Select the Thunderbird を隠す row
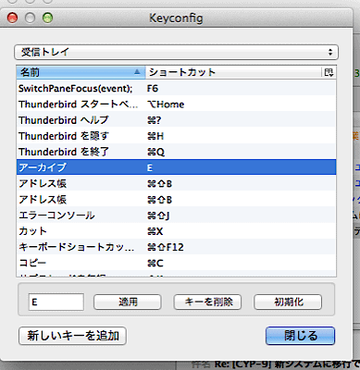This screenshot has height=370, width=360. [176, 136]
